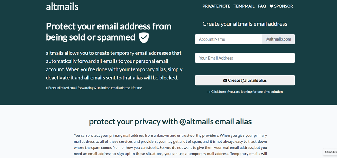Click the heart icon beside SPONSOR

pos(271,6)
